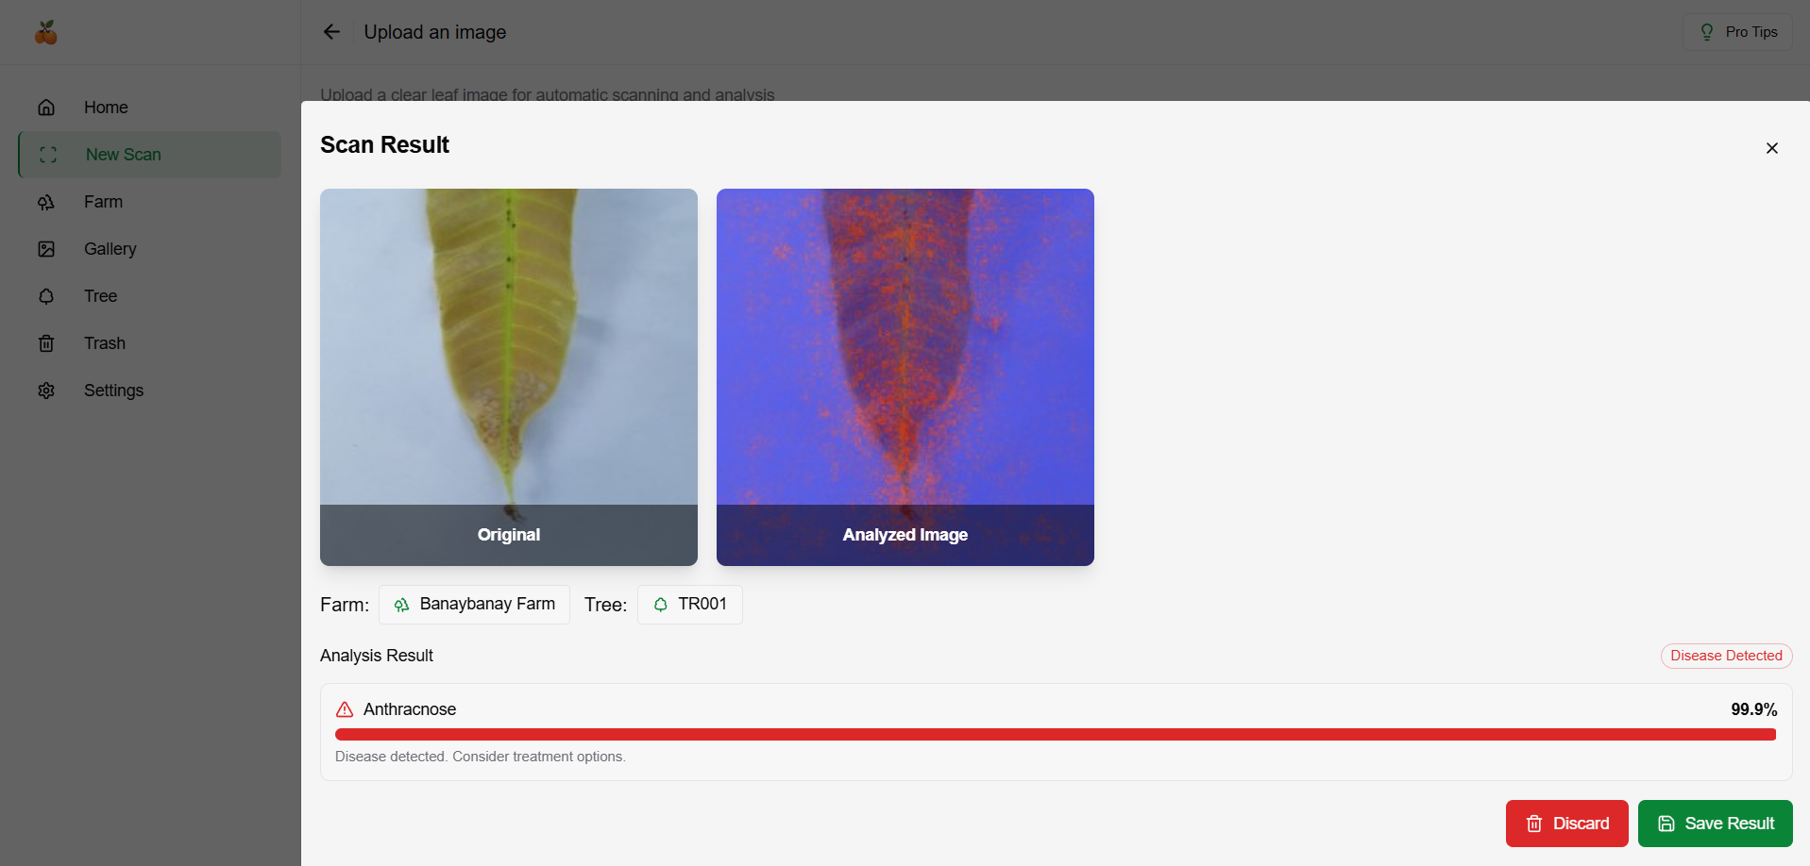Click the Settings gear icon
This screenshot has height=866, width=1810.
tap(46, 391)
